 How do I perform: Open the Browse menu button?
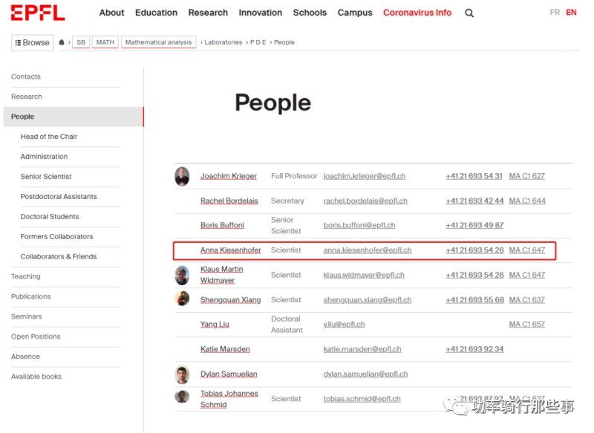click(x=33, y=42)
